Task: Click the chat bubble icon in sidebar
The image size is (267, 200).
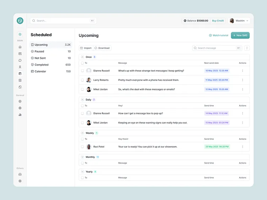Action: [20, 60]
